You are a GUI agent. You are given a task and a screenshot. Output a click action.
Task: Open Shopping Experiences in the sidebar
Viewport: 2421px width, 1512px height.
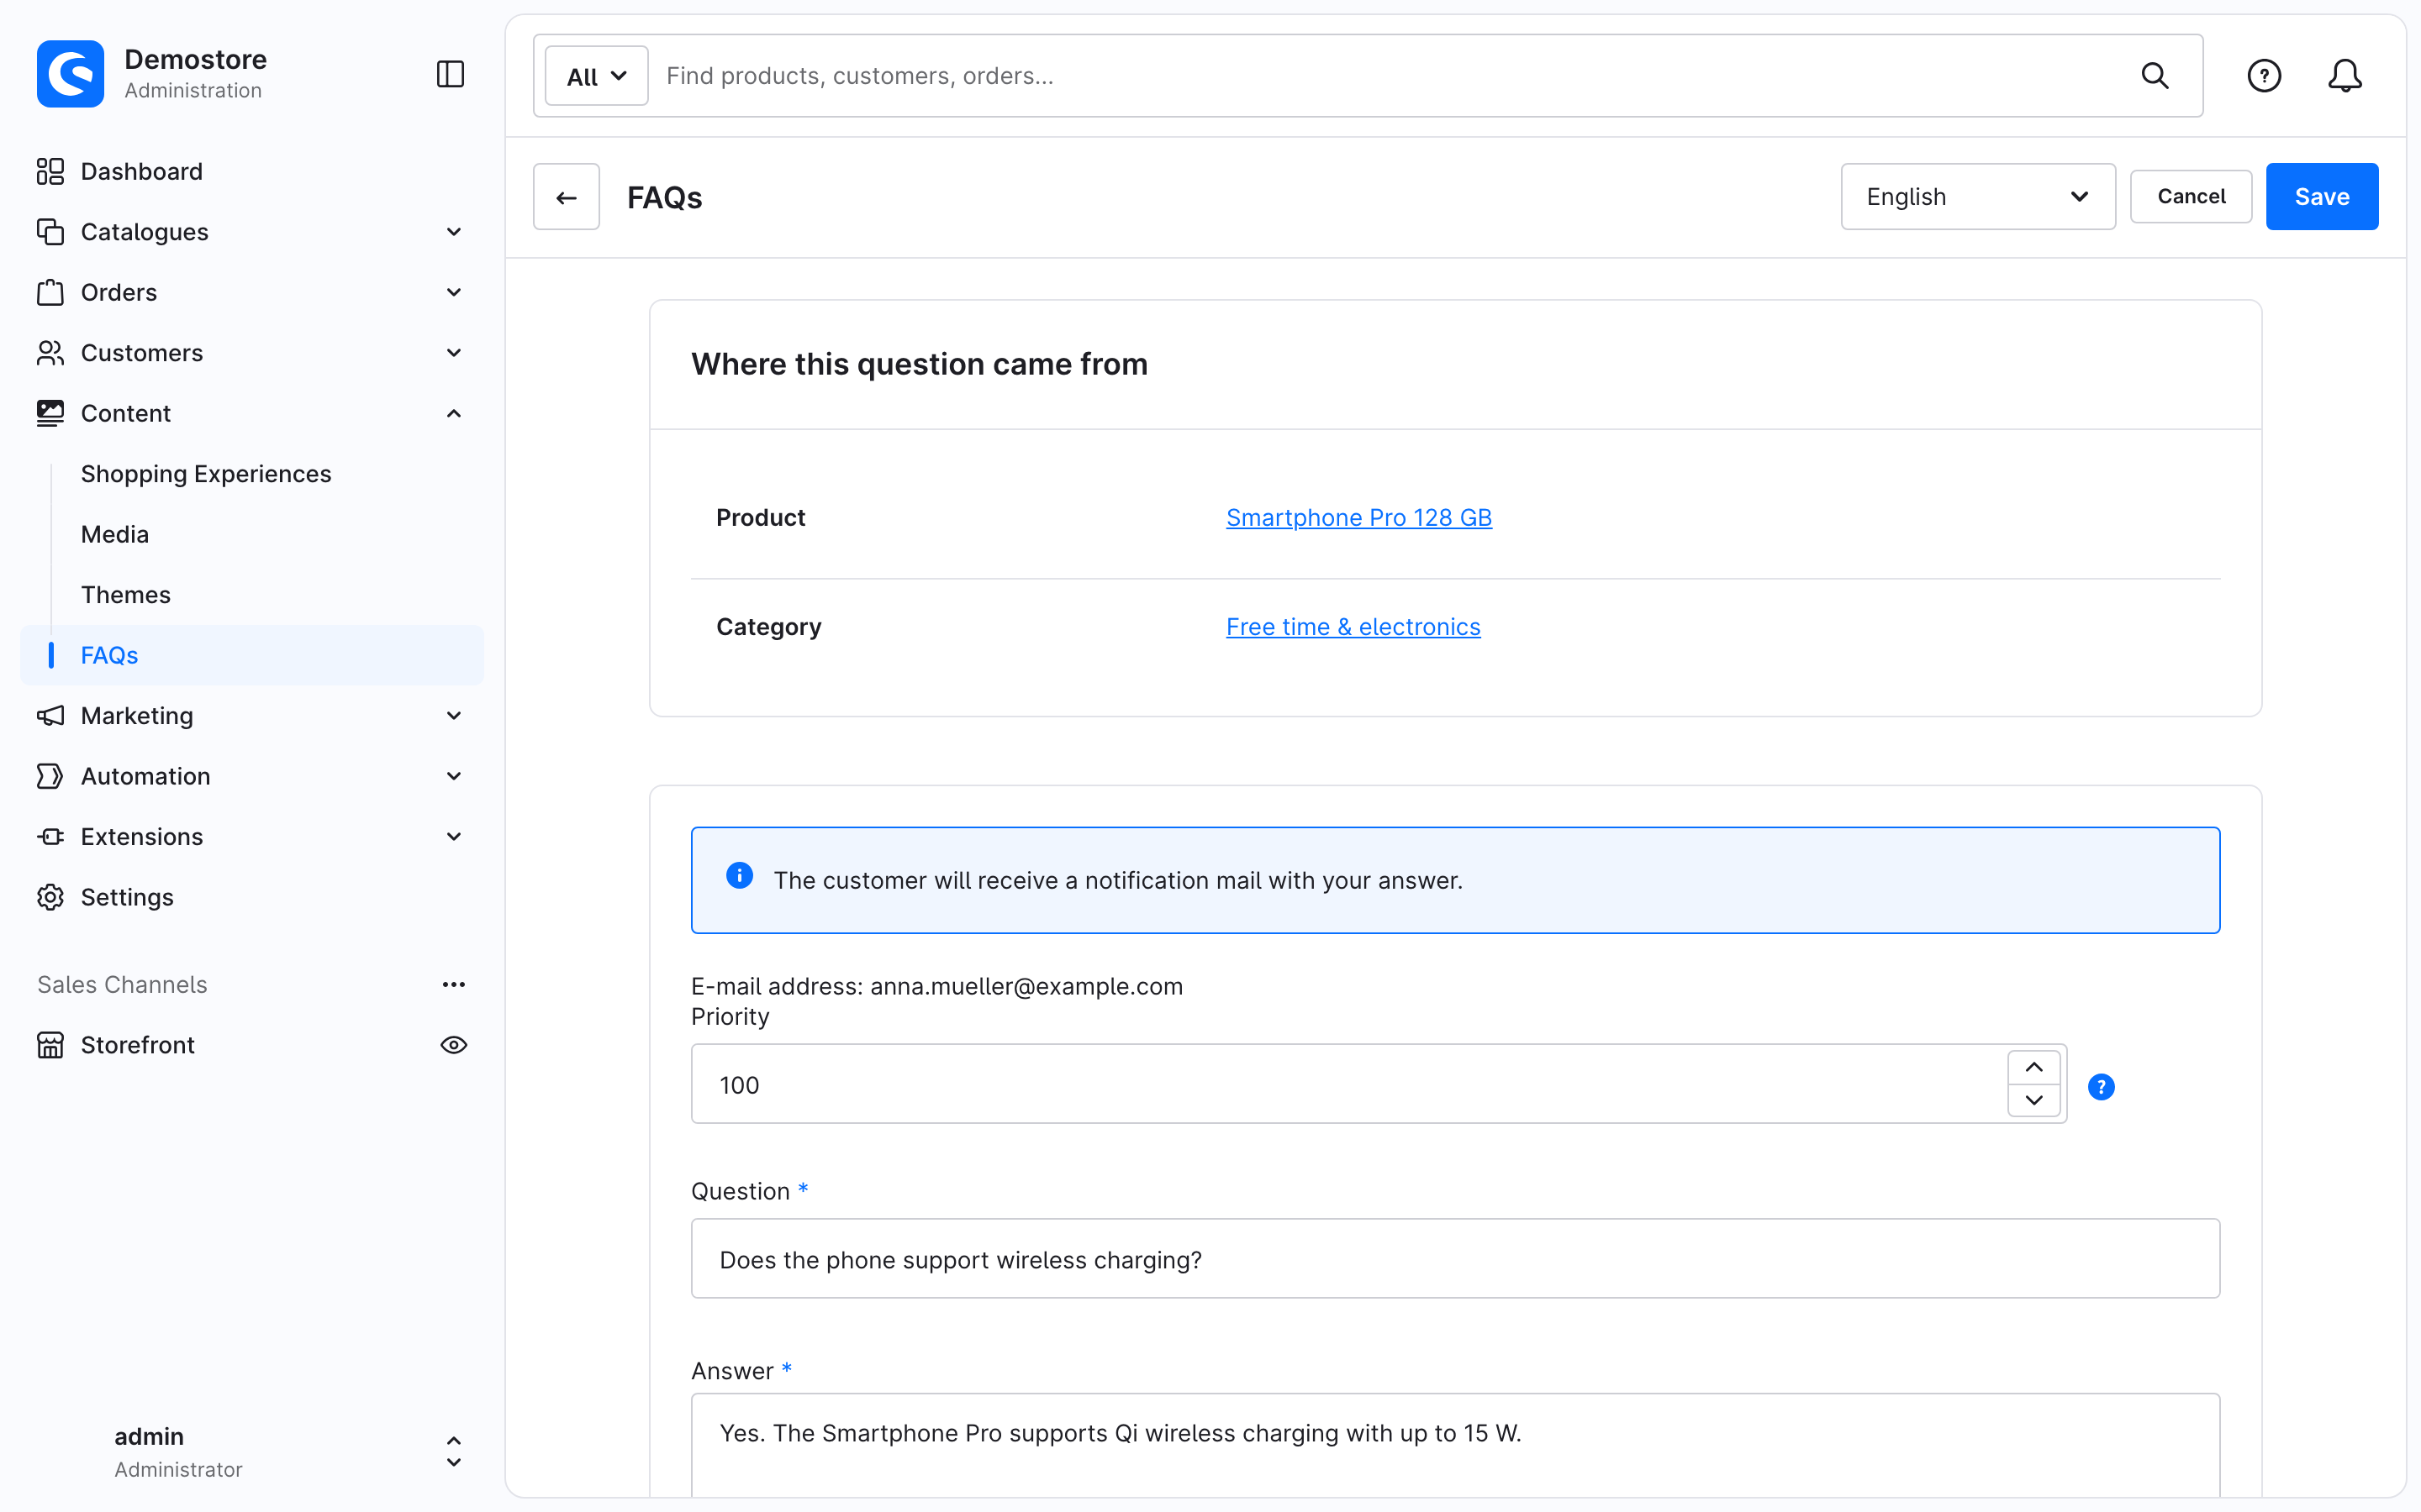click(x=205, y=473)
